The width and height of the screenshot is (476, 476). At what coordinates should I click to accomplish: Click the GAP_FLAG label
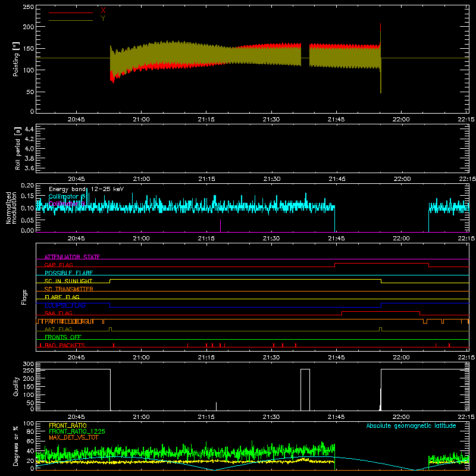click(58, 265)
